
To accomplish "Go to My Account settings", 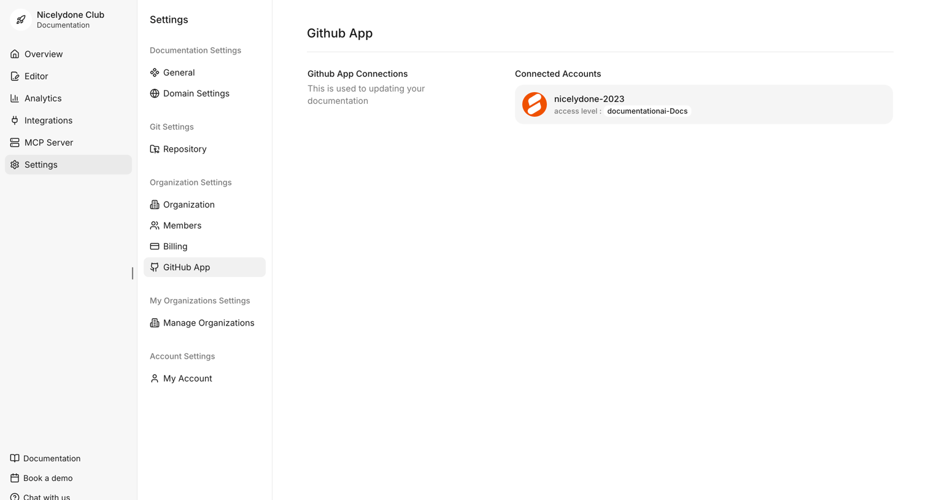I will pos(204,378).
